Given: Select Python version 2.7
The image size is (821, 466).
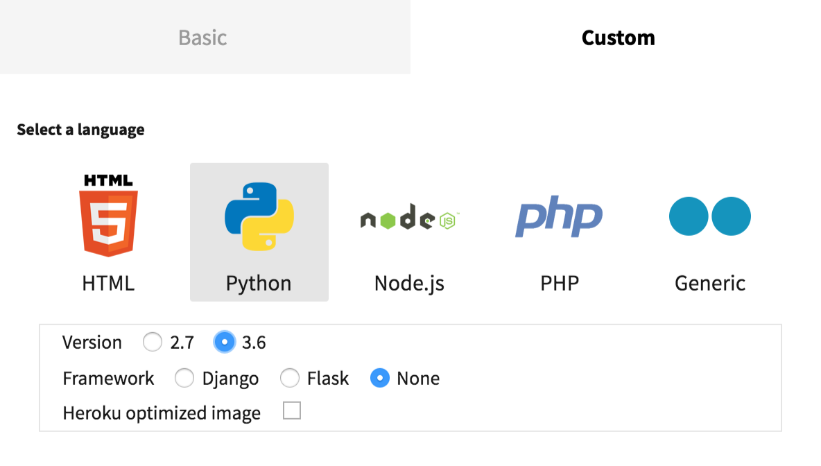Looking at the screenshot, I should 152,342.
